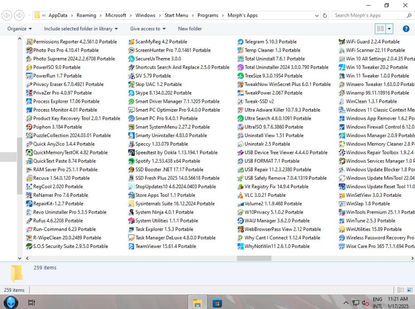
Task: Click the VLC 3.0.21 Portable cone icon
Action: (240, 195)
